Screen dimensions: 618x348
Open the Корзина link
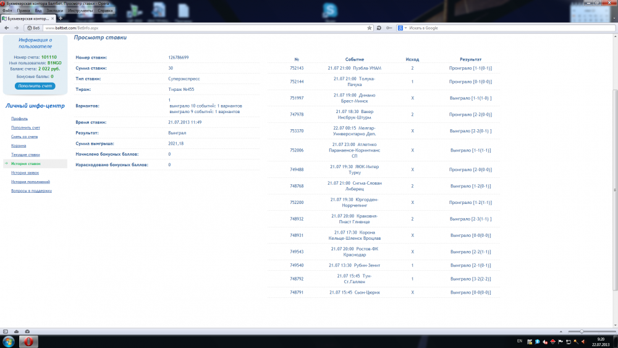tap(19, 146)
